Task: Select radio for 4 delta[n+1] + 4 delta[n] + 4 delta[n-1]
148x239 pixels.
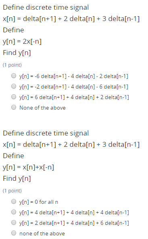Action: pos(14,212)
